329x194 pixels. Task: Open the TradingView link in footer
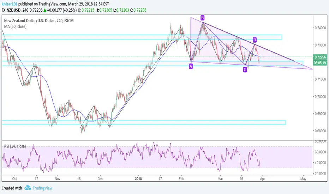[42, 188]
